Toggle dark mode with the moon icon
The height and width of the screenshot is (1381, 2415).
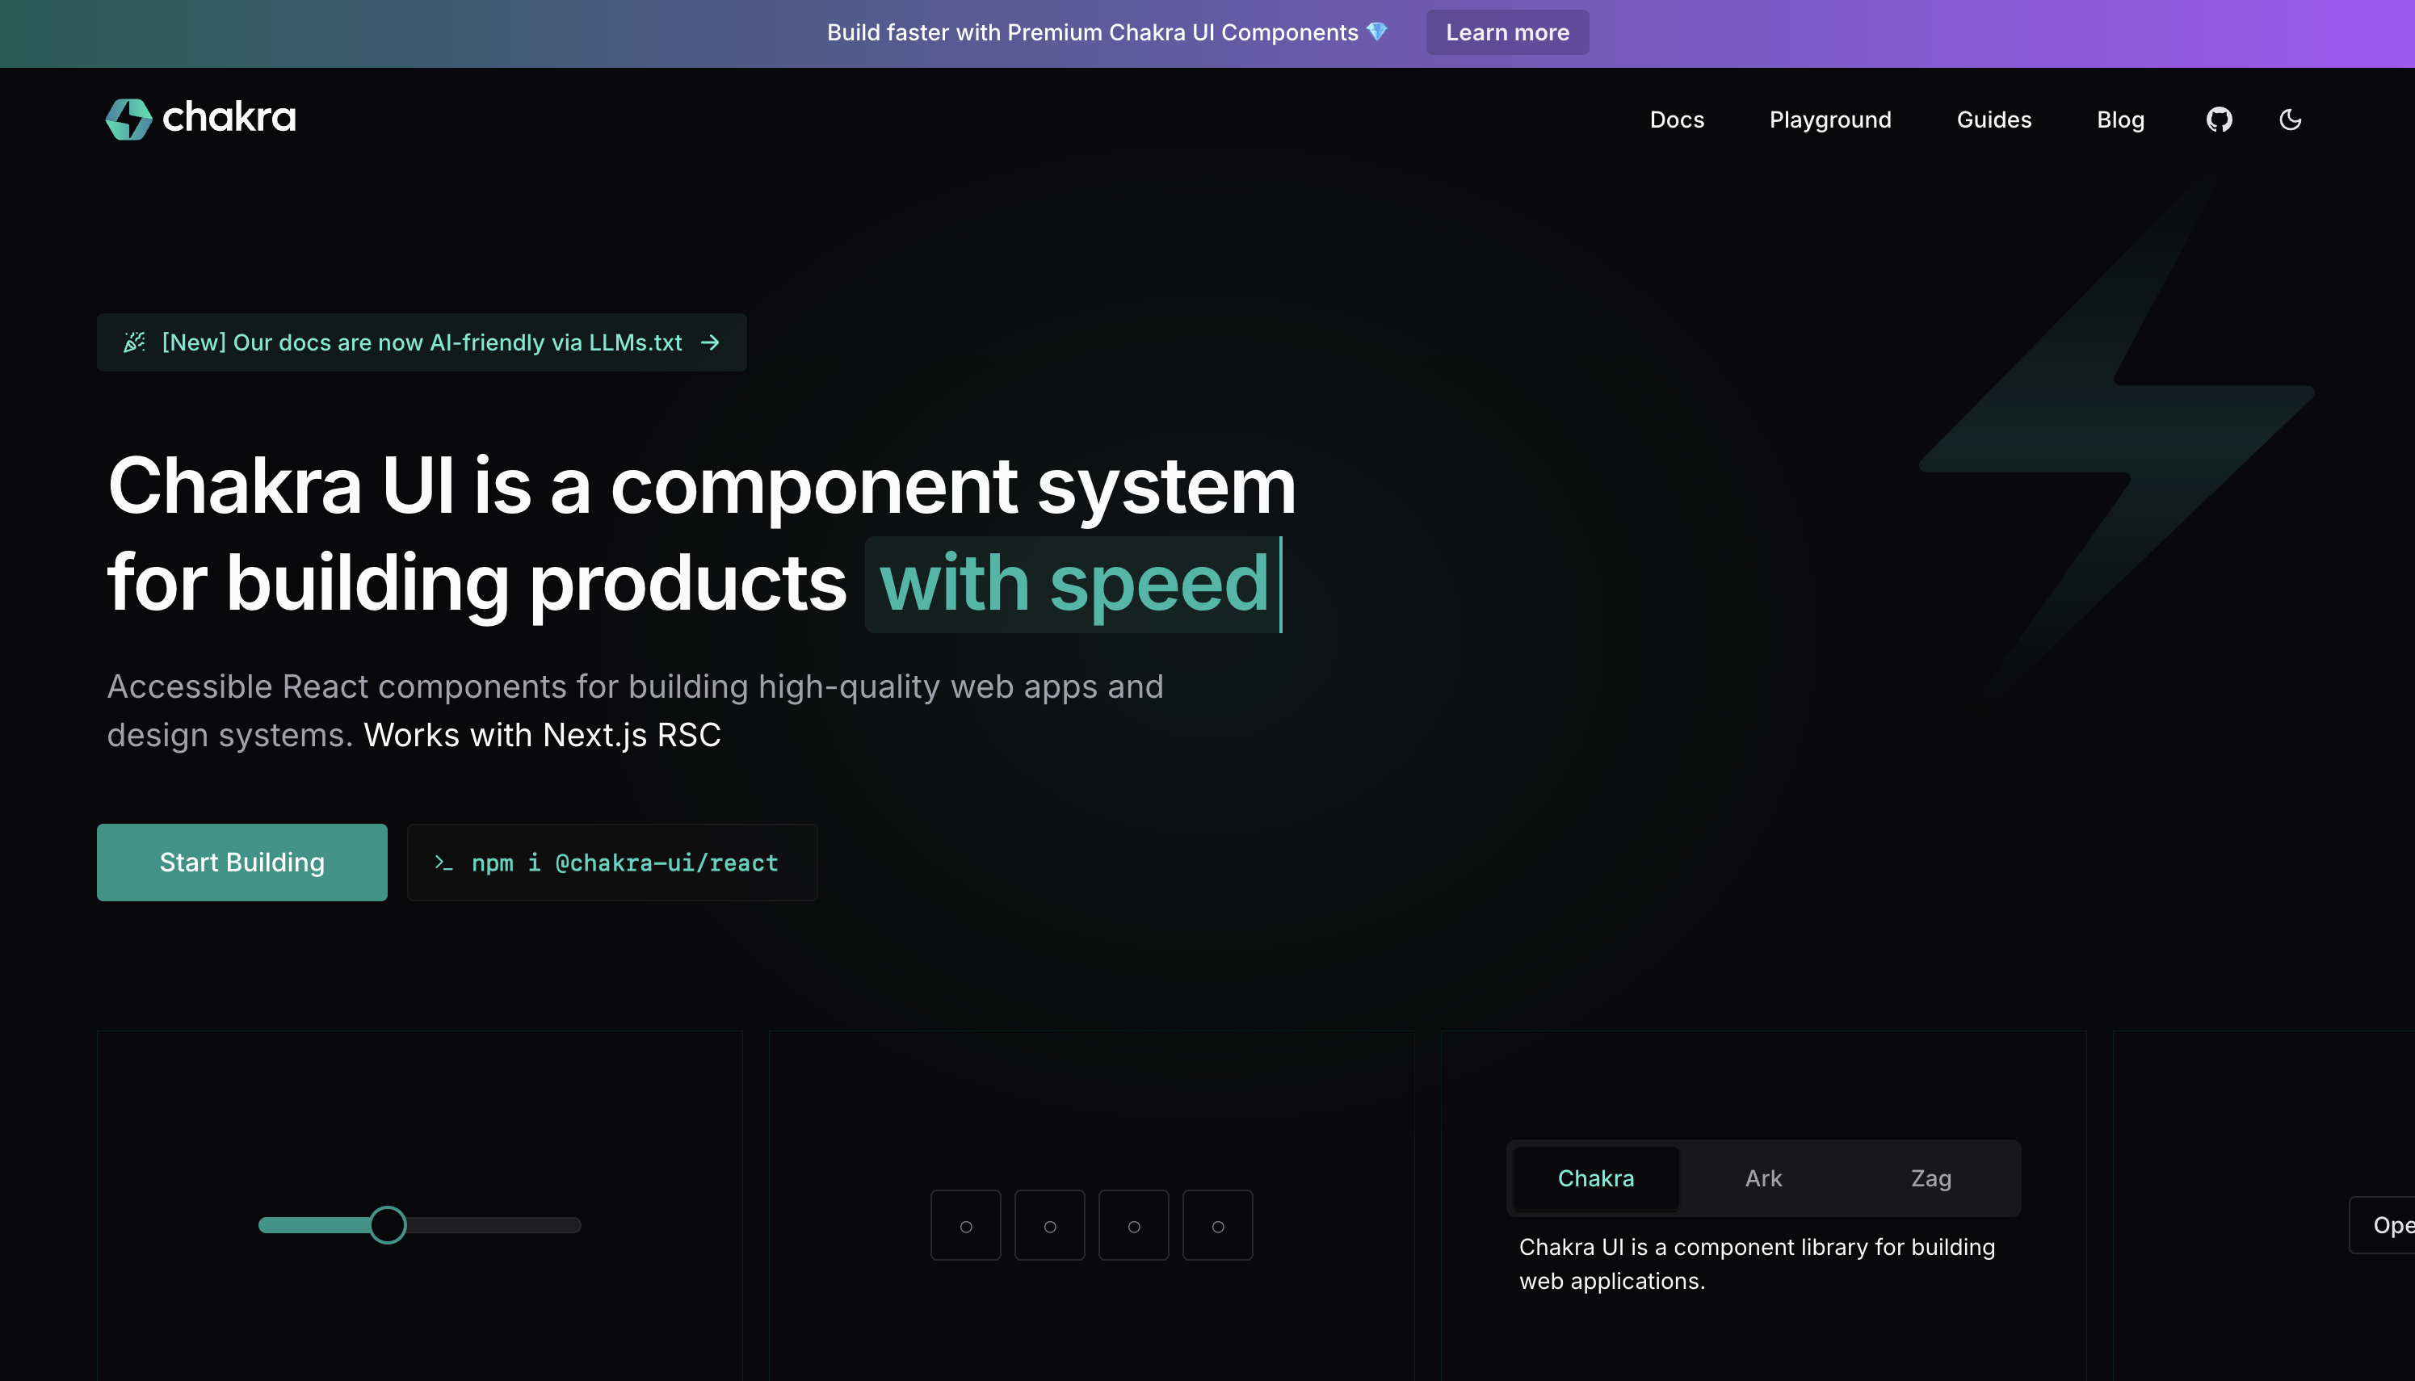point(2290,120)
